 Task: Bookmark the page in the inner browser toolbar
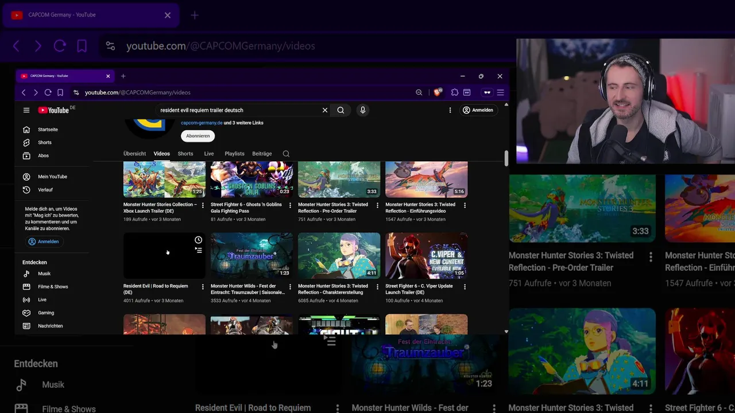point(60,92)
